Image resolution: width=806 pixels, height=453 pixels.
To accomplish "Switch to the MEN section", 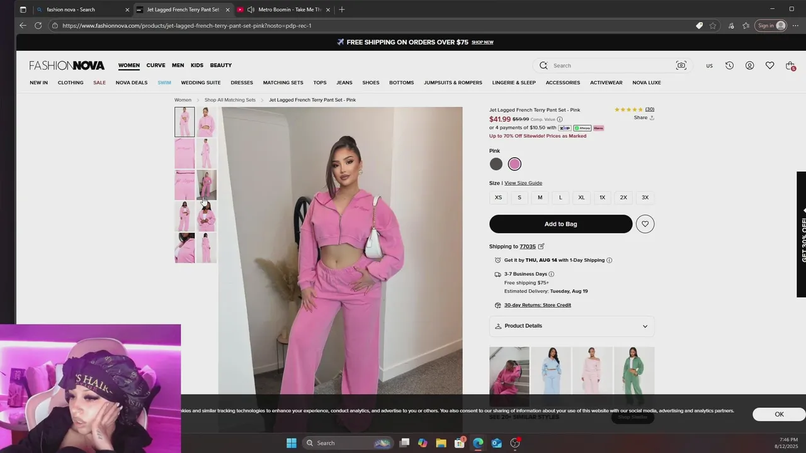I will click(178, 65).
